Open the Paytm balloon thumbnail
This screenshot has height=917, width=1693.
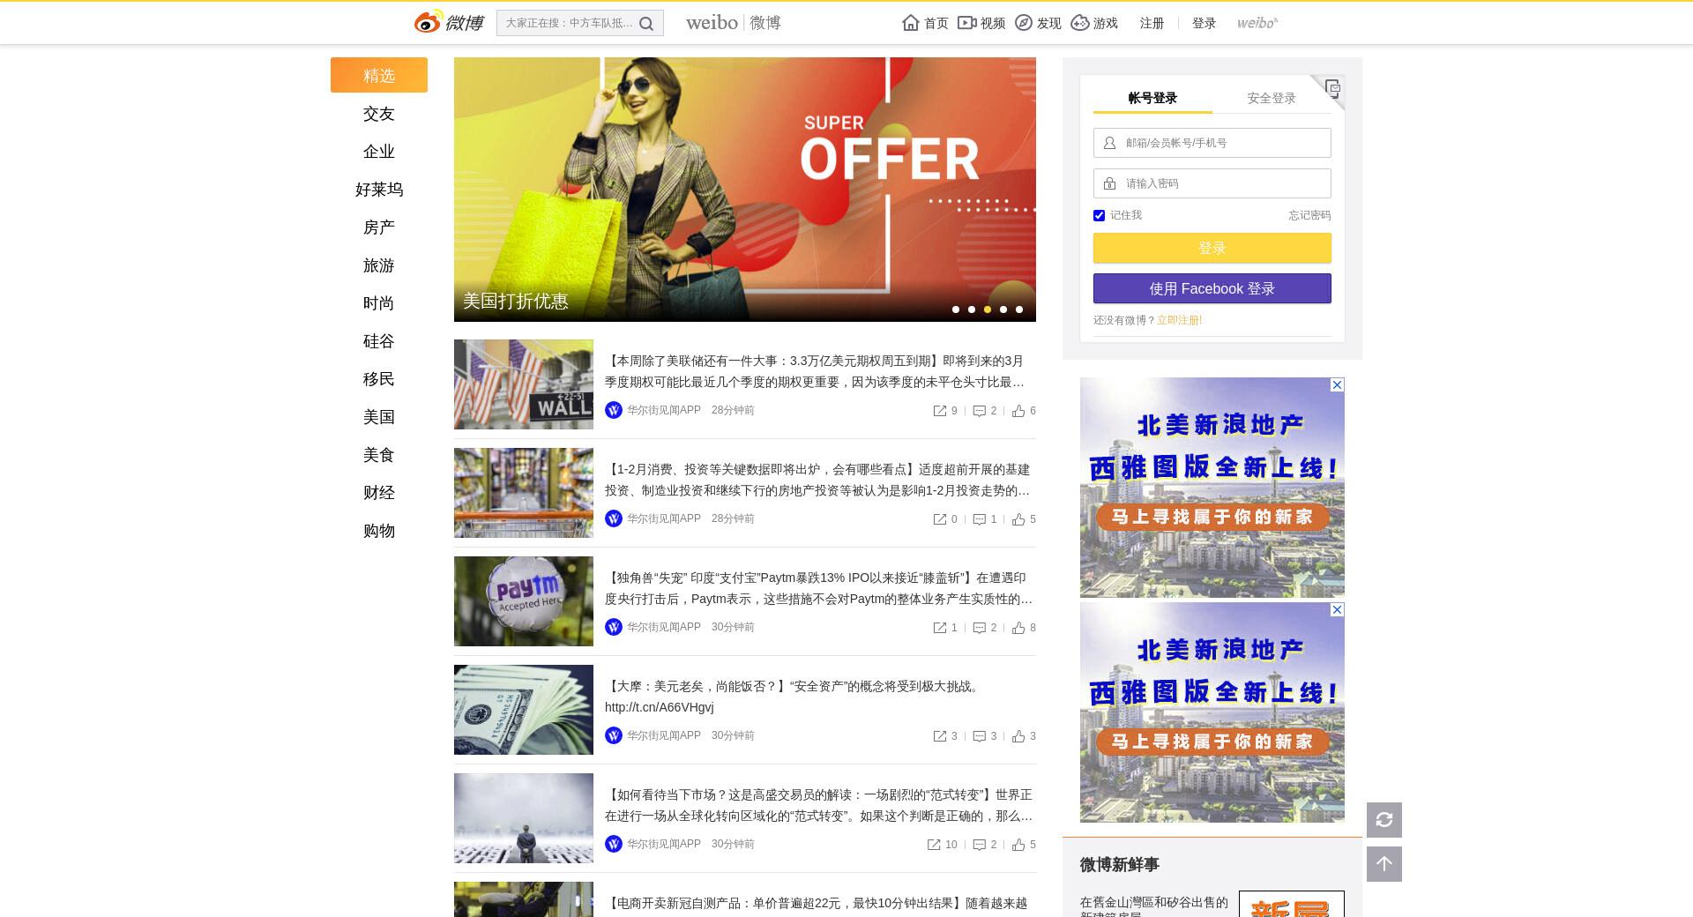point(524,601)
